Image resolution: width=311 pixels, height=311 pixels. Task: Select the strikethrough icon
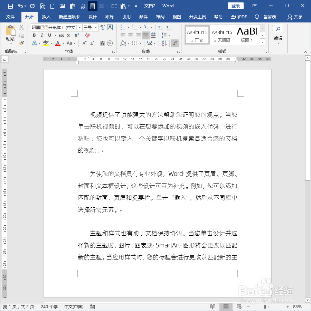tap(61, 35)
